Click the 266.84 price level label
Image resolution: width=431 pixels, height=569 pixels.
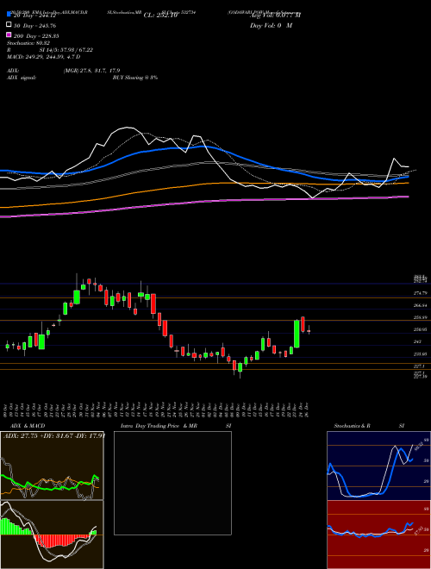[x=420, y=305]
